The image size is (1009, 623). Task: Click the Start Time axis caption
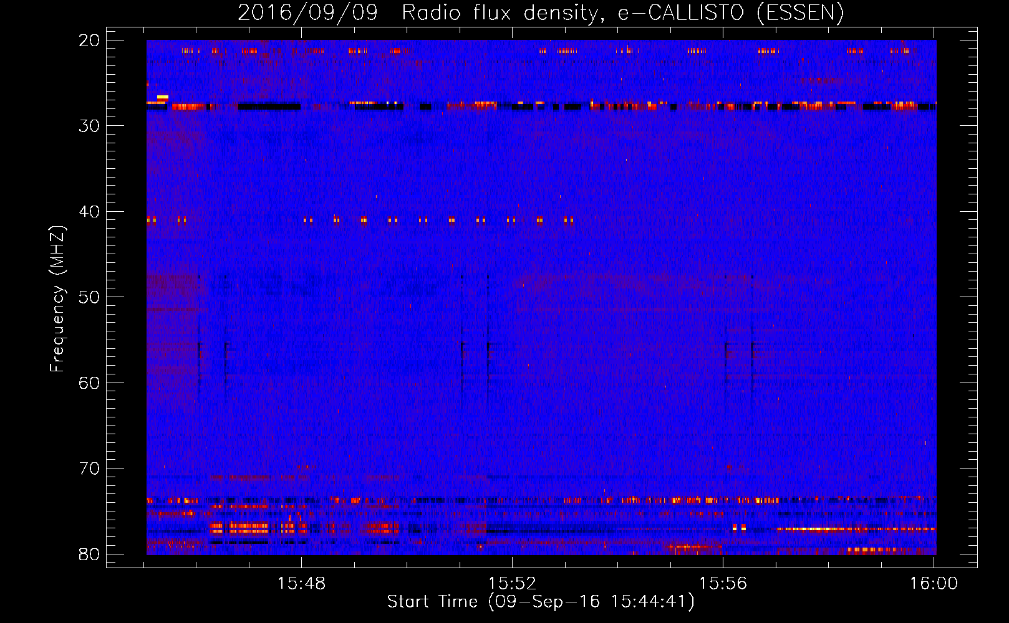(x=541, y=602)
